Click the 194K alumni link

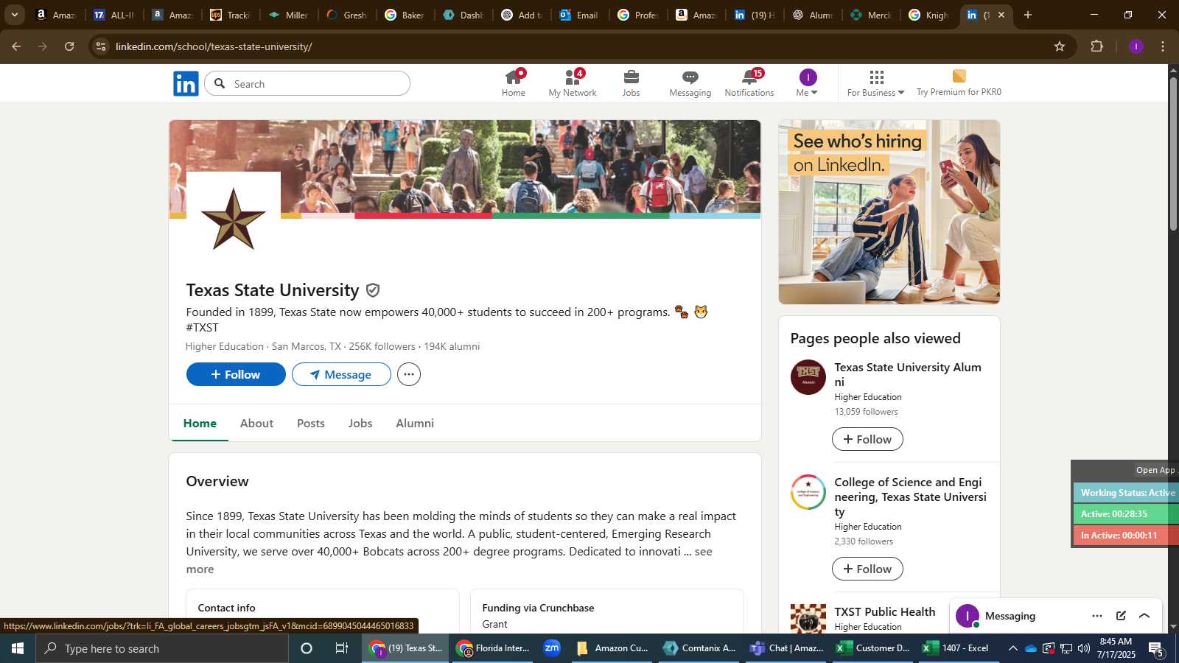452,346
